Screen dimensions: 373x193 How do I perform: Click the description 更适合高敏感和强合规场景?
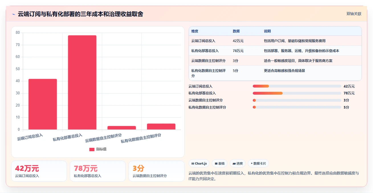click(284, 71)
